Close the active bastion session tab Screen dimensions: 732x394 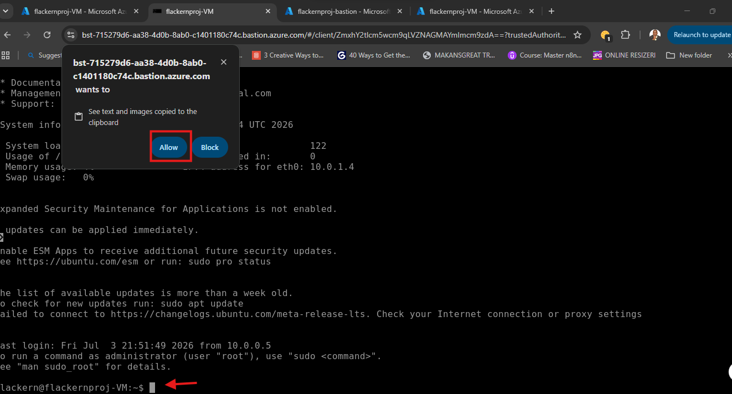click(268, 11)
